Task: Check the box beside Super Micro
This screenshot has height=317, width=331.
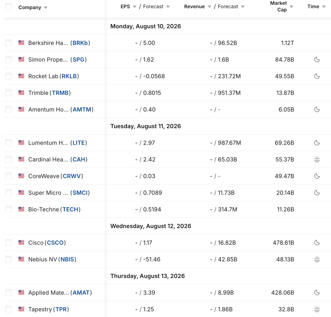Action: (9, 193)
